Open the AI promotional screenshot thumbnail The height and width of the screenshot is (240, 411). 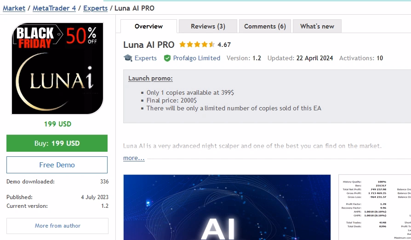[x=227, y=207]
